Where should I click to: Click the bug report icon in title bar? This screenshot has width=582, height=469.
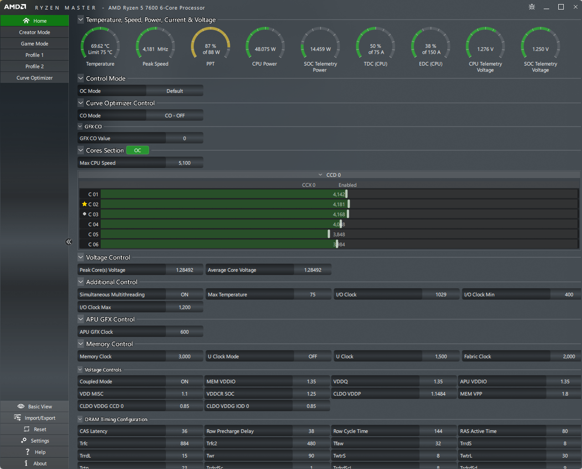pyautogui.click(x=532, y=7)
